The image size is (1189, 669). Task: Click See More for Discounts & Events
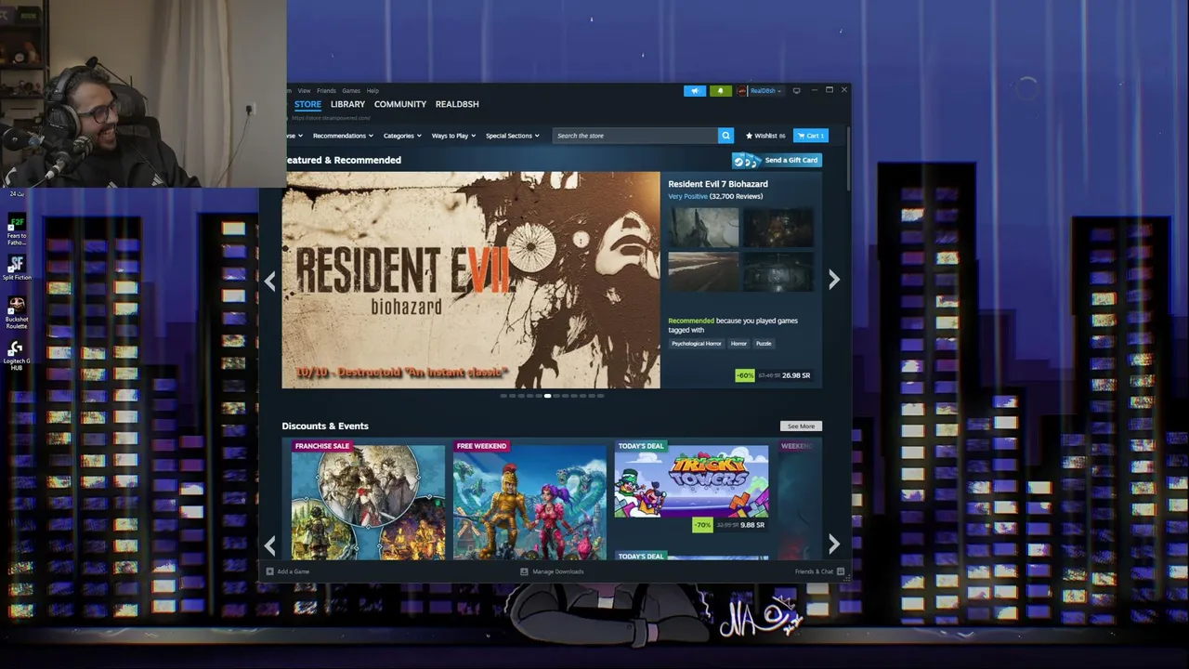pos(801,426)
